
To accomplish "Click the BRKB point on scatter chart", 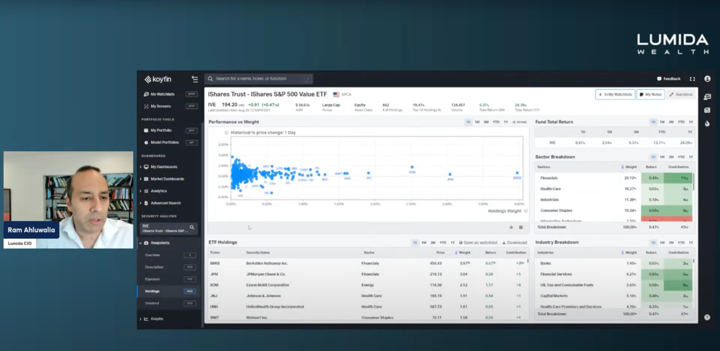I will point(517,173).
